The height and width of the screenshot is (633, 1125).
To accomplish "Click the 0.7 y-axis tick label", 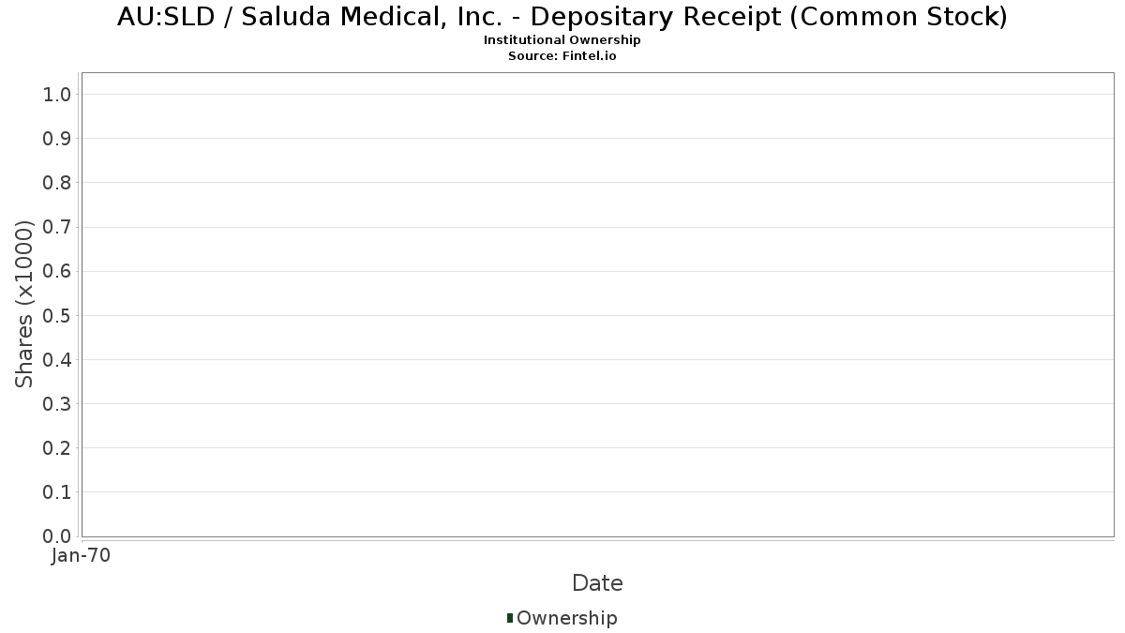I will [x=58, y=227].
